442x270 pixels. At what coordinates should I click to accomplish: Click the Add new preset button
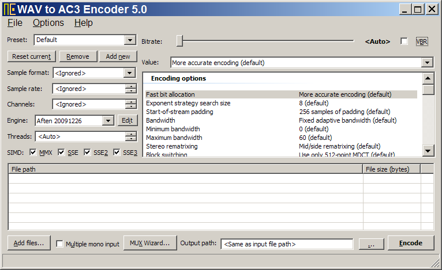click(x=118, y=56)
